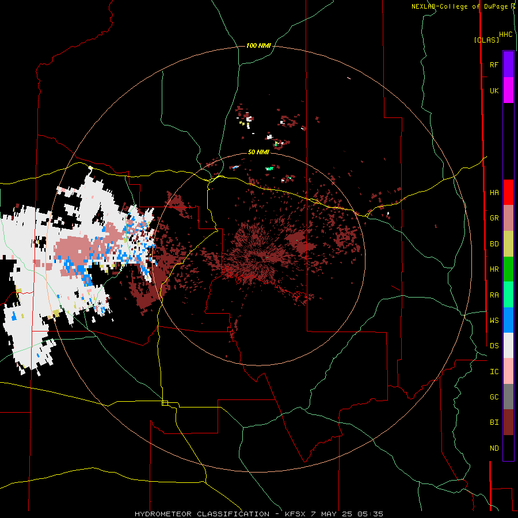Click the BI brown legend swatch
518x518 pixels.
(x=508, y=422)
